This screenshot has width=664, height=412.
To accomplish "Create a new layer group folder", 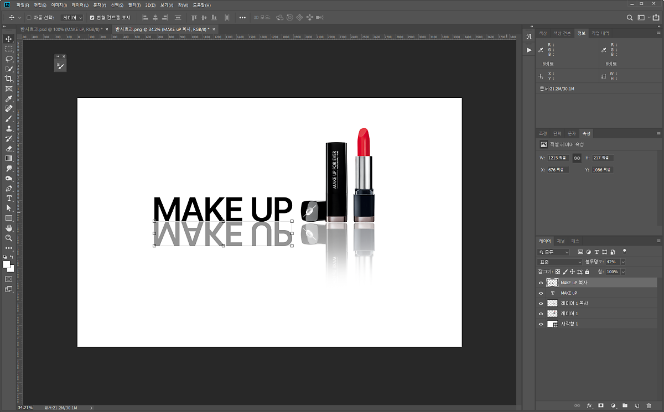I will click(625, 406).
